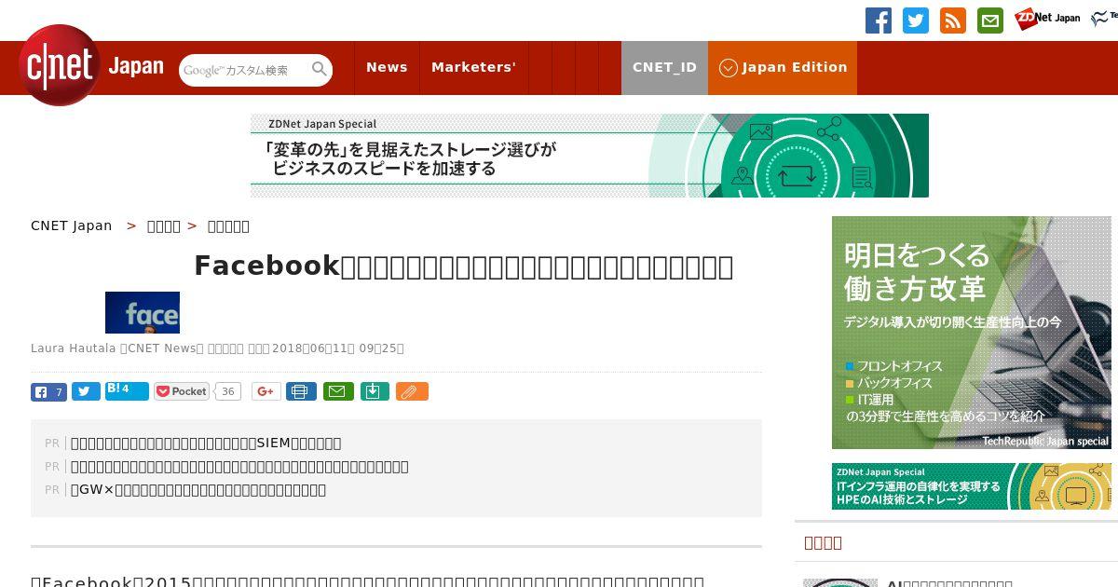Print the article using print icon
The height and width of the screenshot is (587, 1118).
click(300, 391)
